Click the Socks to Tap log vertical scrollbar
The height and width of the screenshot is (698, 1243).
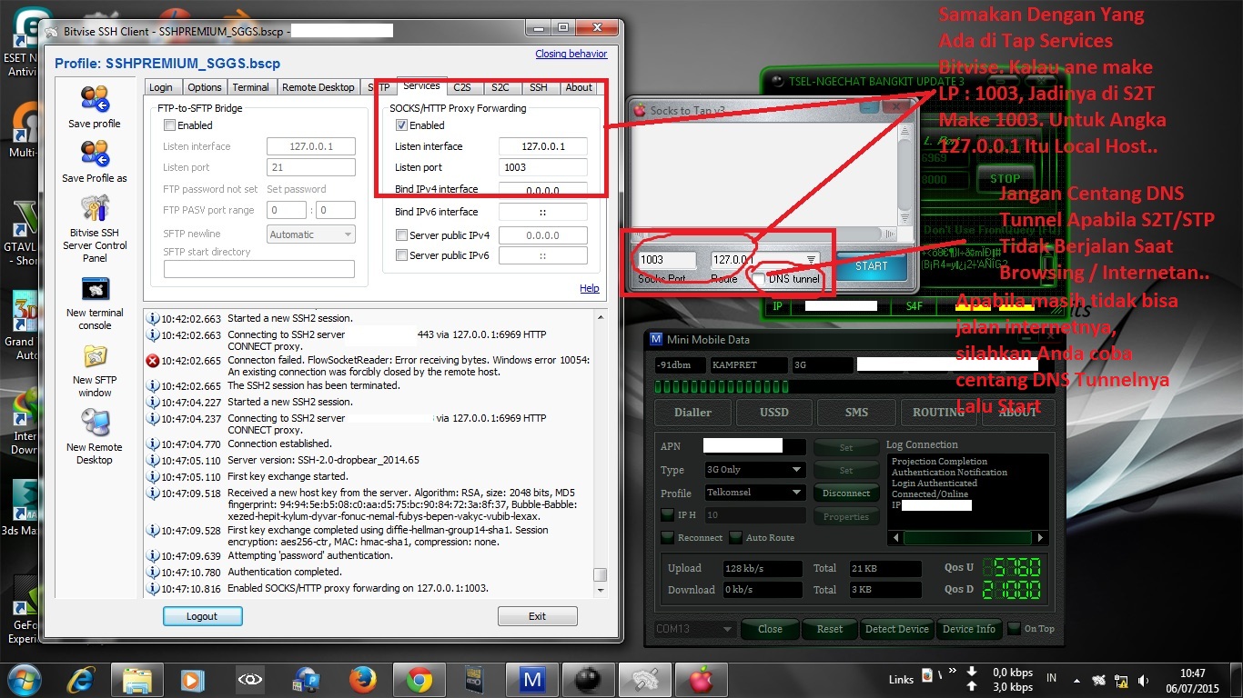coord(904,174)
